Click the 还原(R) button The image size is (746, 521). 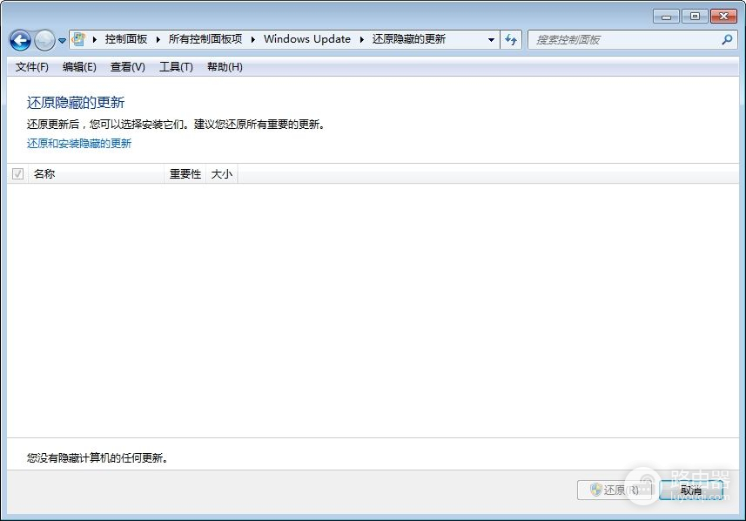click(615, 490)
